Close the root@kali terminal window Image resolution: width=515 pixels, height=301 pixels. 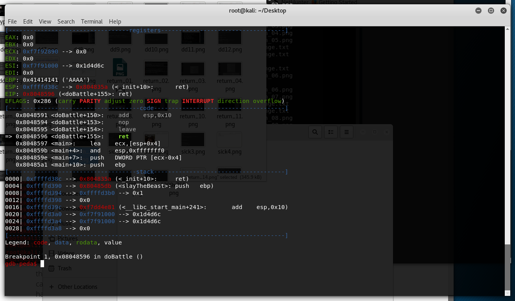(x=503, y=11)
